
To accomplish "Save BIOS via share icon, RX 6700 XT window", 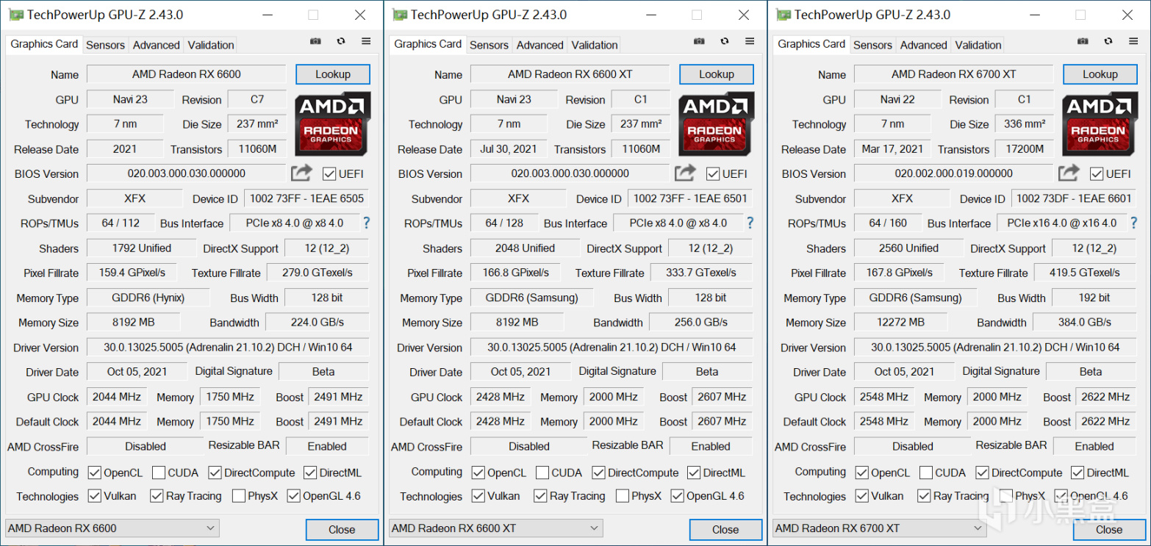I will pyautogui.click(x=1069, y=173).
